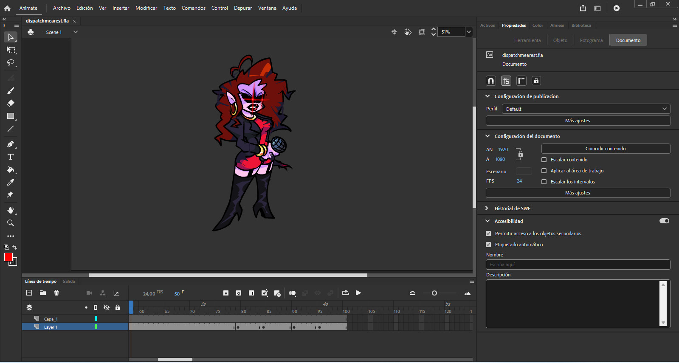Enable Escalar los intervalos checkbox
The height and width of the screenshot is (363, 679).
[544, 182]
